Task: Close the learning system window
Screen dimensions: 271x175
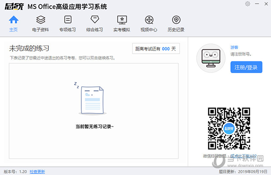Action: [266, 4]
